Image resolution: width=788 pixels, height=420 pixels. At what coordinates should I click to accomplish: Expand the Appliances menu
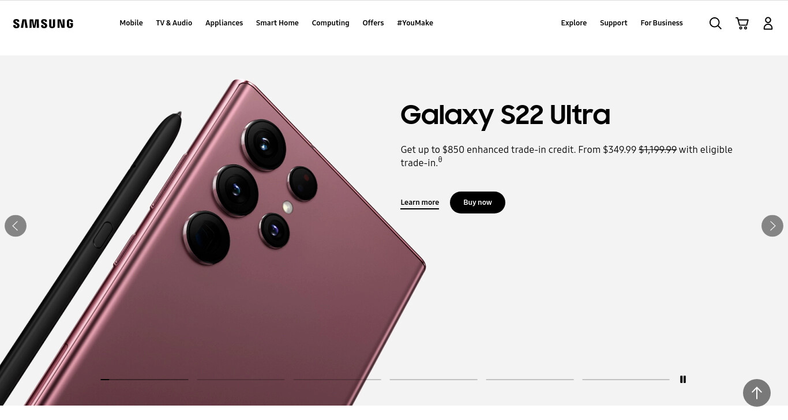224,23
